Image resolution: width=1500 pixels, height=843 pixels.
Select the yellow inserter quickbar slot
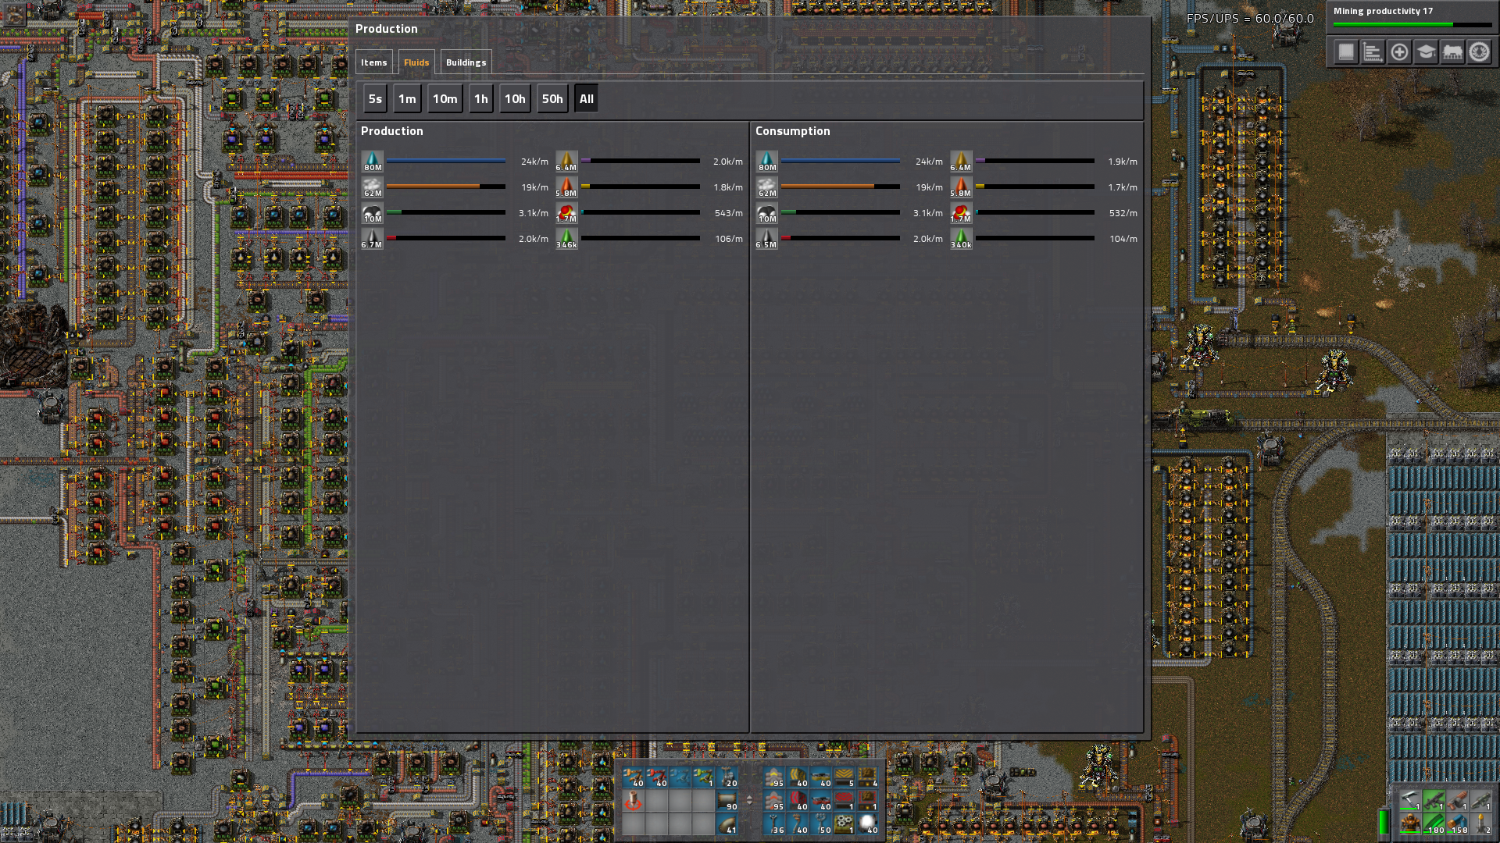633,777
